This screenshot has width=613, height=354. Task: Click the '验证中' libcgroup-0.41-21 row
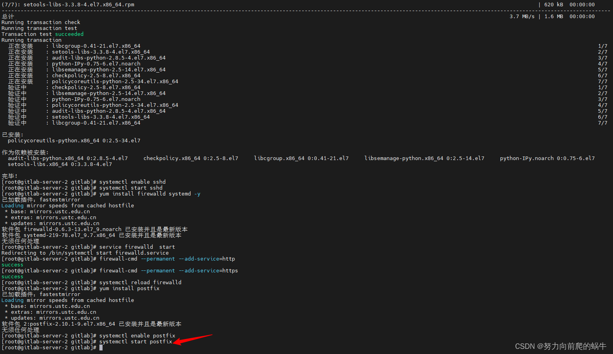coord(308,123)
